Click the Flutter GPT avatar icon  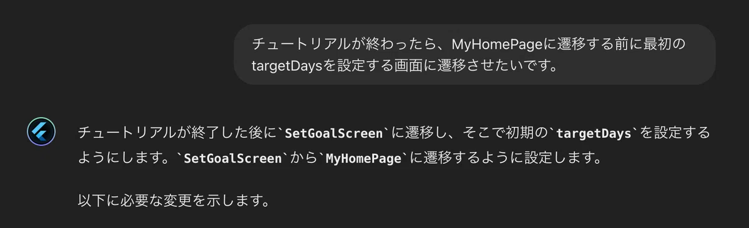[42, 132]
